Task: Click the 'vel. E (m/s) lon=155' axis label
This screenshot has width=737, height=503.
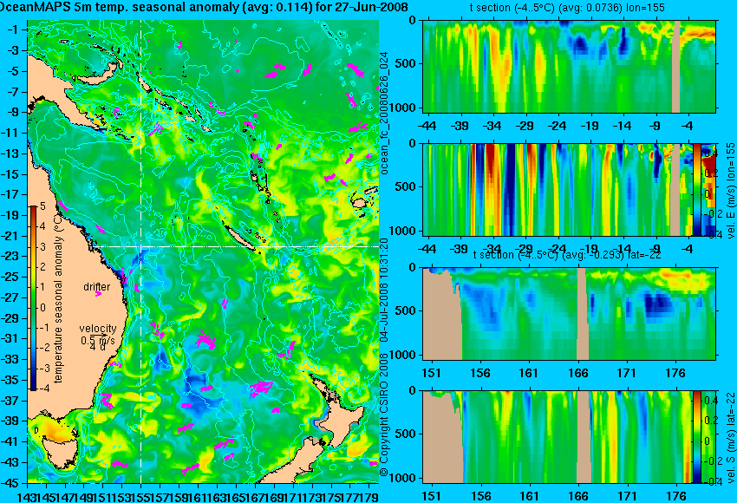Action: [730, 191]
